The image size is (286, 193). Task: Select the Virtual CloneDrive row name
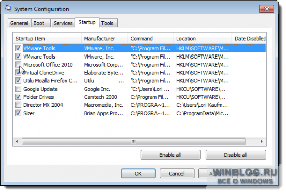[x=44, y=73]
